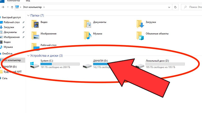Click the Этот компьютер breadcrumb
This screenshot has height=113, width=202.
point(32,7)
